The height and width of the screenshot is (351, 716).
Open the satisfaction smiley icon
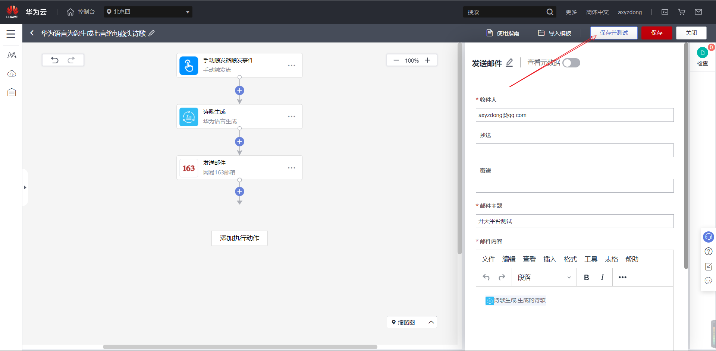(709, 281)
